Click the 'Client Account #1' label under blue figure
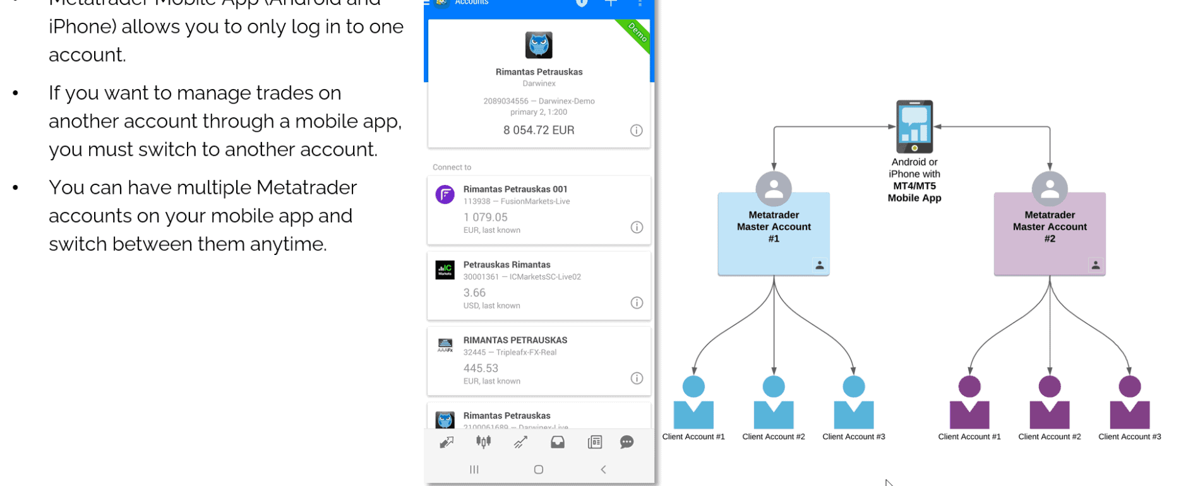The width and height of the screenshot is (1181, 486). tap(693, 437)
